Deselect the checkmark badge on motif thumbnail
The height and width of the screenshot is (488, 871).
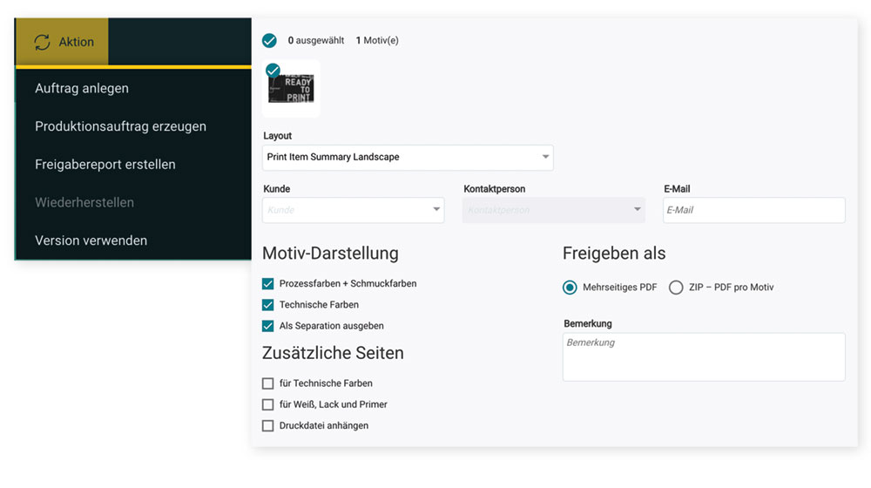tap(273, 70)
